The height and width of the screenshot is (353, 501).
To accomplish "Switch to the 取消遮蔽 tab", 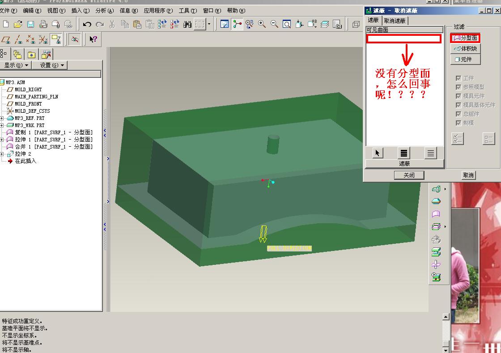I will click(x=395, y=21).
